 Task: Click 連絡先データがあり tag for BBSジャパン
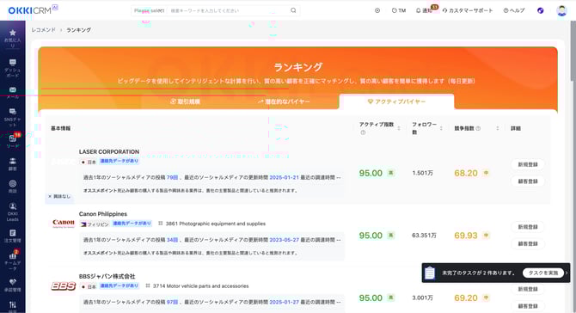[x=119, y=285]
